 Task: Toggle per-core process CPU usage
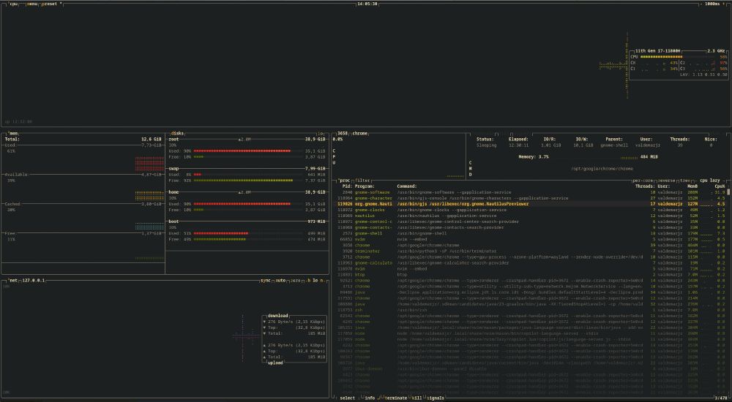pyautogui.click(x=643, y=180)
